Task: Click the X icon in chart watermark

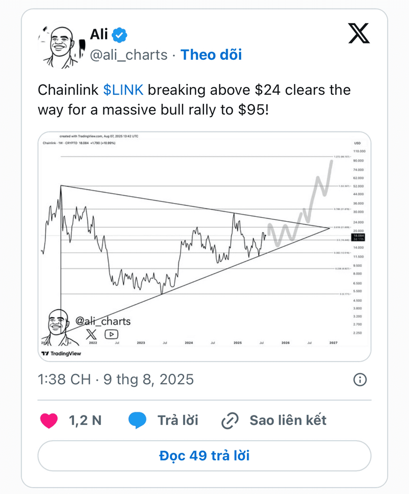Action: 91,334
